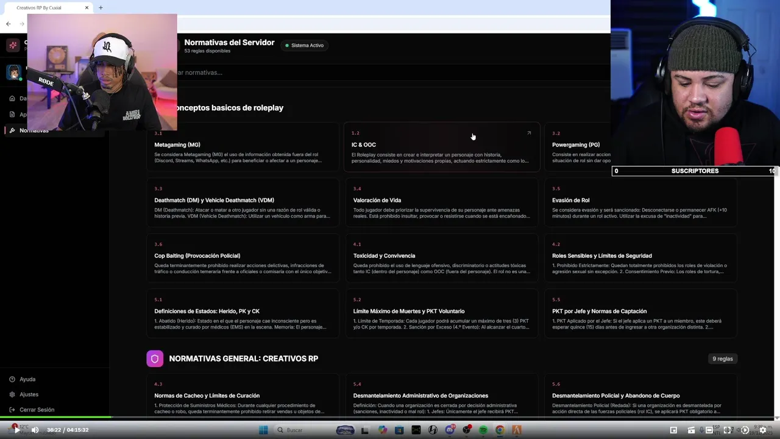
Task: Open Desmantelamiento Policial y Abandono de Cuerpo
Action: (640, 396)
